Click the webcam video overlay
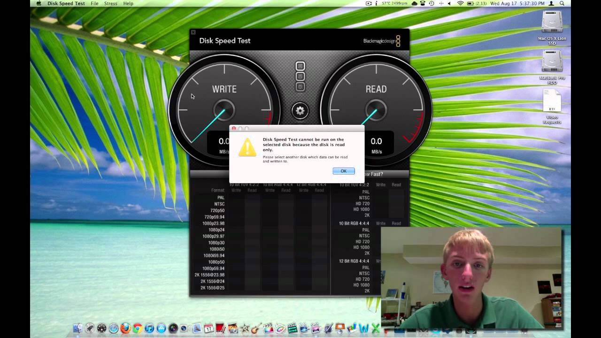Image resolution: width=601 pixels, height=338 pixels. (471, 278)
